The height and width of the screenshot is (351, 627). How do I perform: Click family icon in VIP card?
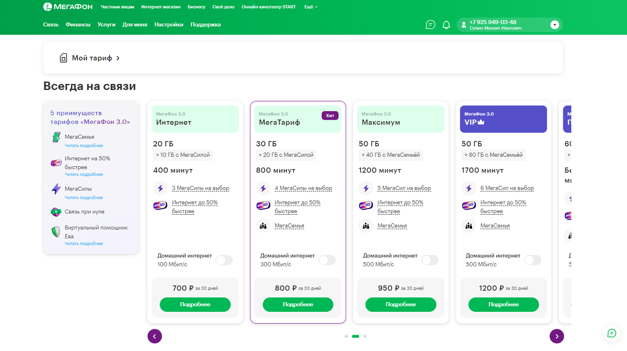pos(469,226)
